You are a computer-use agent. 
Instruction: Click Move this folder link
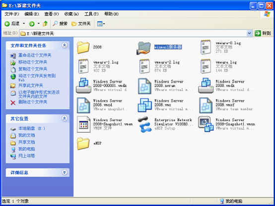(x=33, y=62)
